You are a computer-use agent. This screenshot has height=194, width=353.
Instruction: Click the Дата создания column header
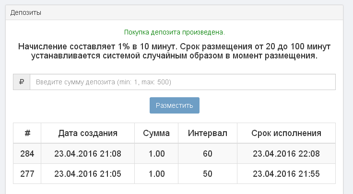88,133
